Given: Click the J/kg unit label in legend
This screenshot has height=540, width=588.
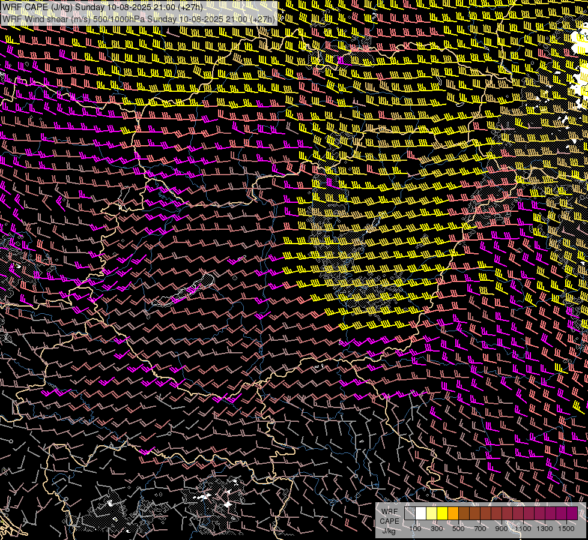Looking at the screenshot, I should click(x=389, y=531).
